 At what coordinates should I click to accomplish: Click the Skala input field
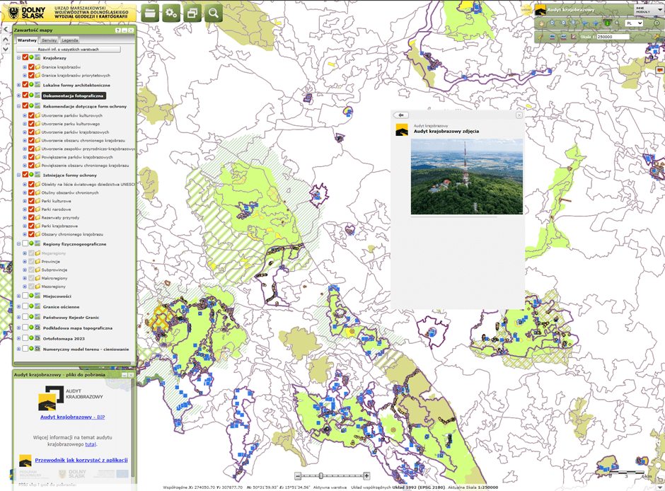[x=613, y=37]
